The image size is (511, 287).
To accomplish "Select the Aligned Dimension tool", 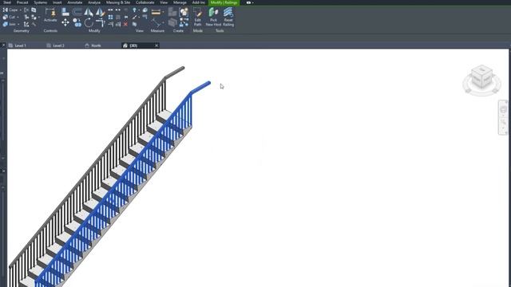I will (x=156, y=23).
